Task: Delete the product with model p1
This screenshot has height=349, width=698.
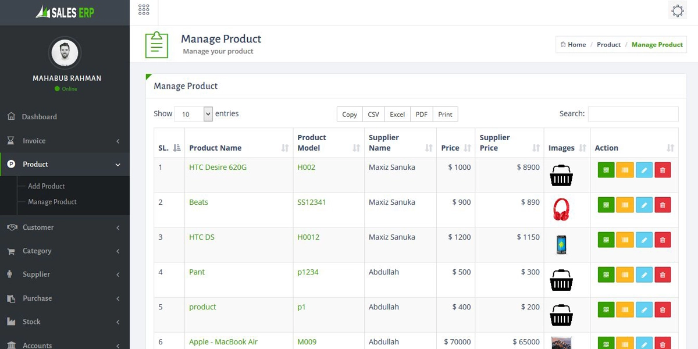Action: [x=663, y=309]
